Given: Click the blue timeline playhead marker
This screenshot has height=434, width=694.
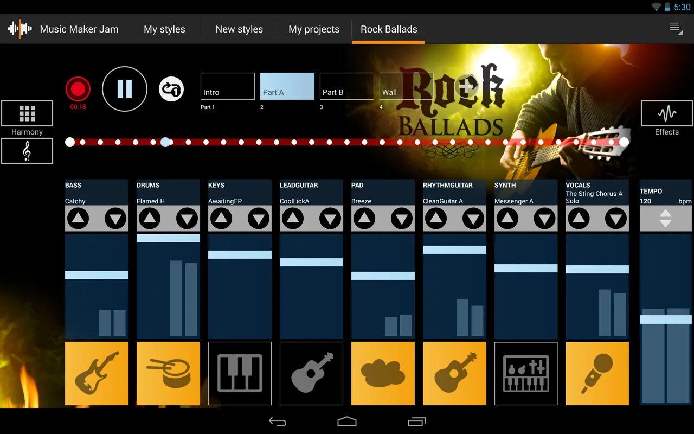Looking at the screenshot, I should point(165,142).
